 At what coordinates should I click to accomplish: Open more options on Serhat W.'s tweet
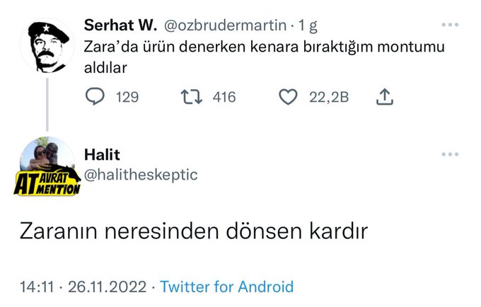(450, 25)
